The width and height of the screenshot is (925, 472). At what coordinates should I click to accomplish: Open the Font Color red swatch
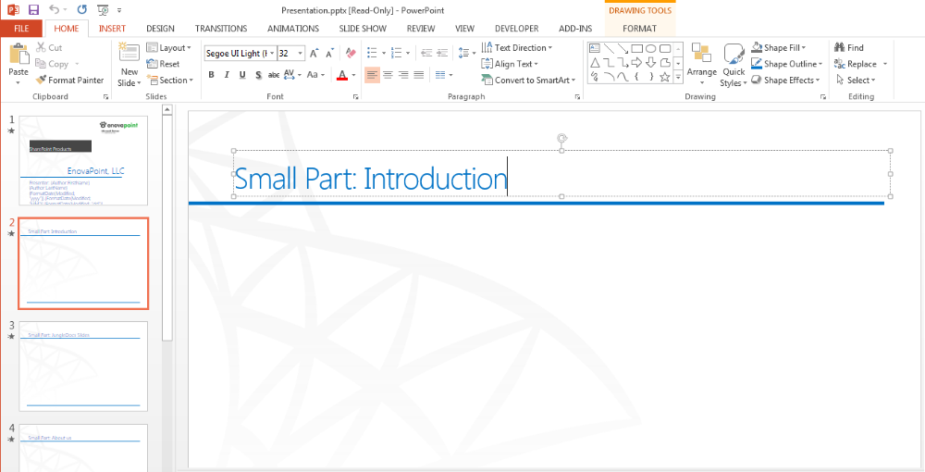pyautogui.click(x=342, y=76)
